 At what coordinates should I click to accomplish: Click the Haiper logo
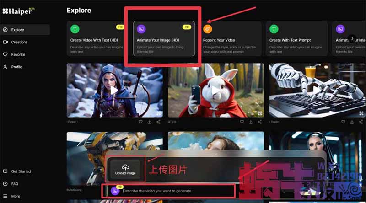pyautogui.click(x=16, y=11)
